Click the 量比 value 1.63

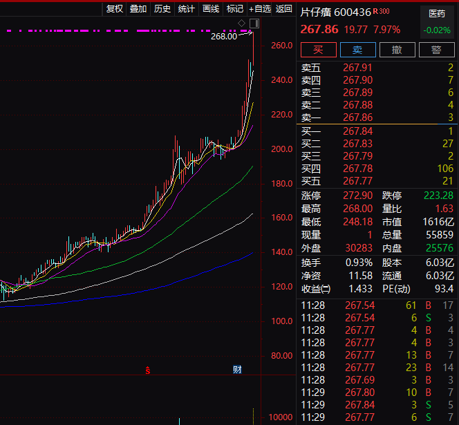444,209
